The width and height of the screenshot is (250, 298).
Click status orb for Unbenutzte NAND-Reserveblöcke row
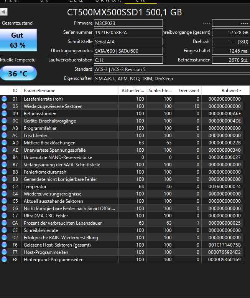pyautogui.click(x=4, y=157)
